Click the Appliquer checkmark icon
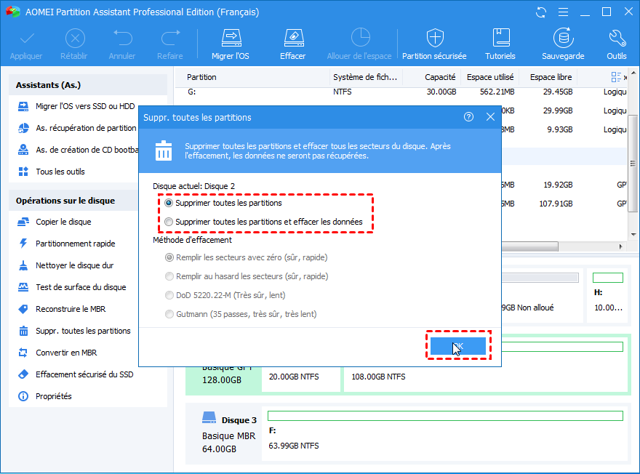 tap(26, 39)
